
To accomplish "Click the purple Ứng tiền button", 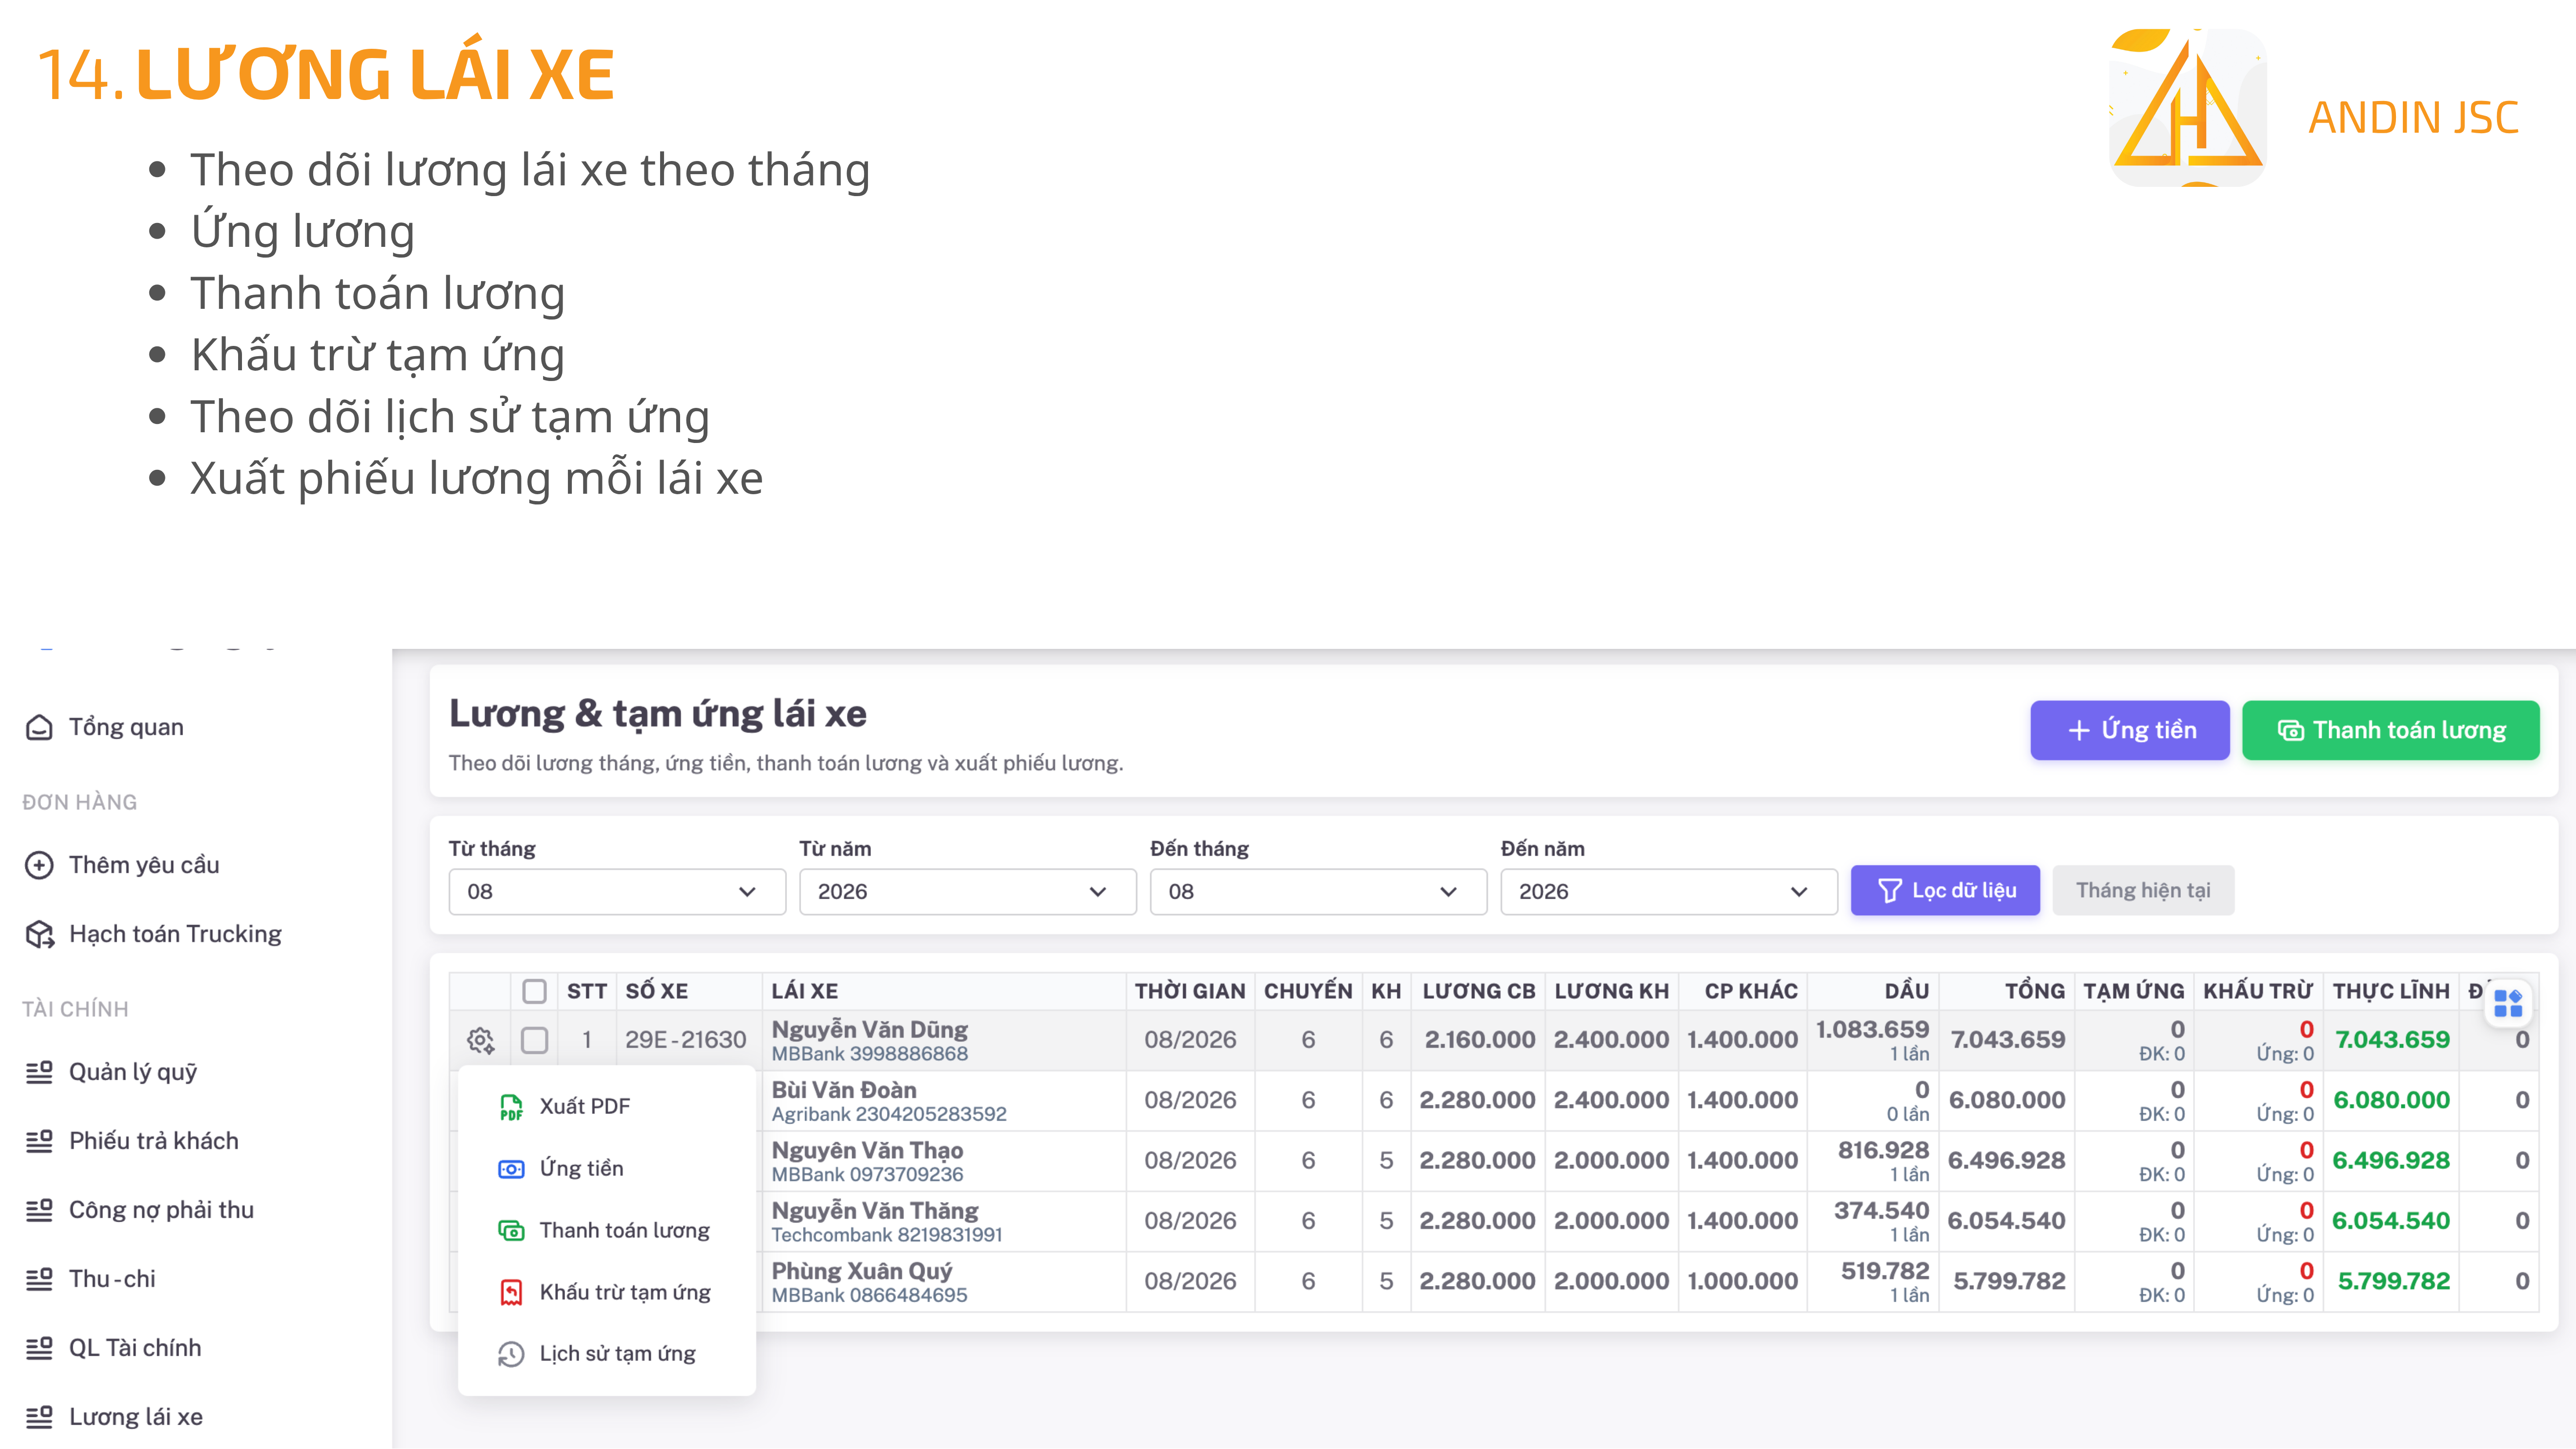I will tap(2130, 730).
